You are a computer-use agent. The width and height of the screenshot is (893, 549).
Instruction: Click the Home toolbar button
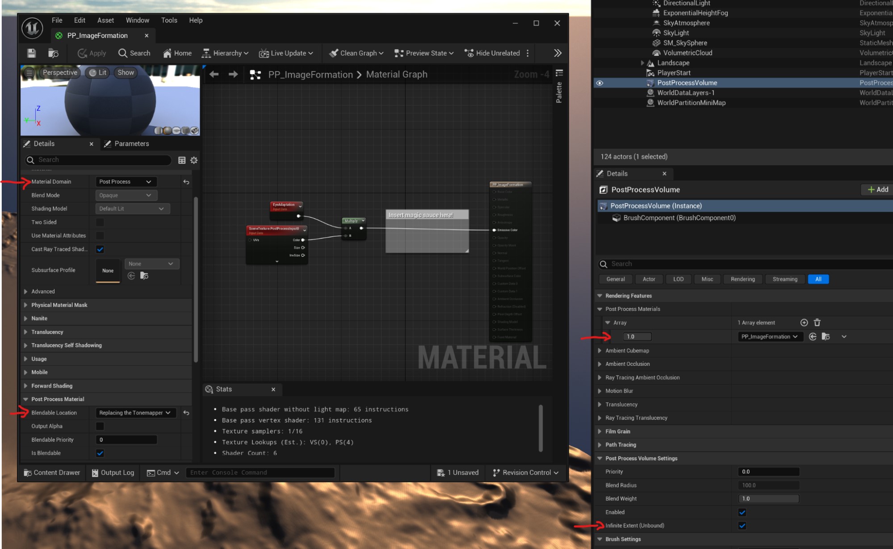(177, 53)
